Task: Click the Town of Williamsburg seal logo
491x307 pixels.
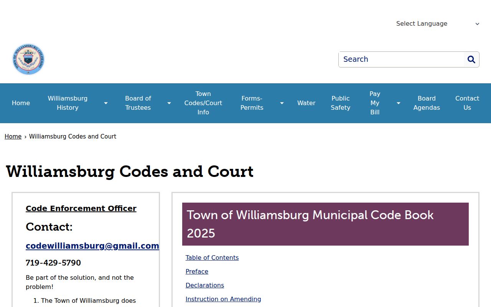Action: [x=28, y=59]
